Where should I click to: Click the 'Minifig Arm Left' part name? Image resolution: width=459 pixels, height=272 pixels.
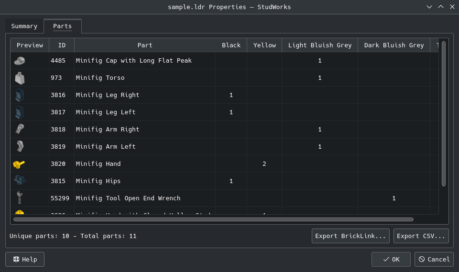tap(106, 147)
